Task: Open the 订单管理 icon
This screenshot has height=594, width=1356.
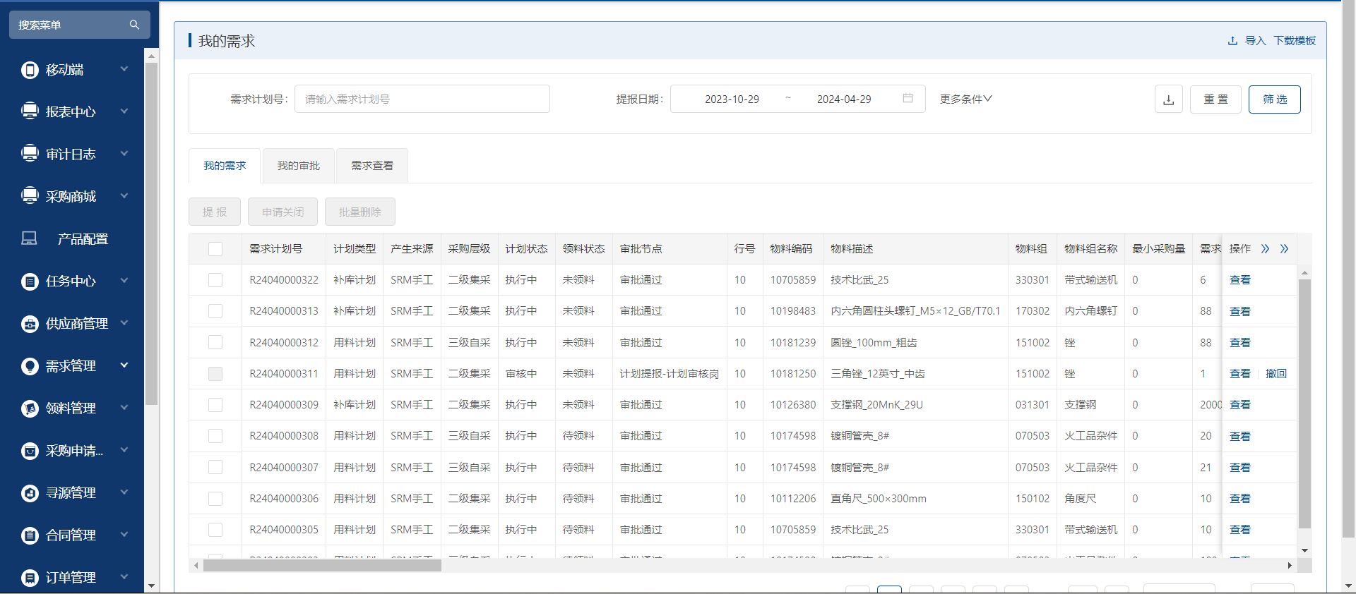Action: tap(30, 578)
